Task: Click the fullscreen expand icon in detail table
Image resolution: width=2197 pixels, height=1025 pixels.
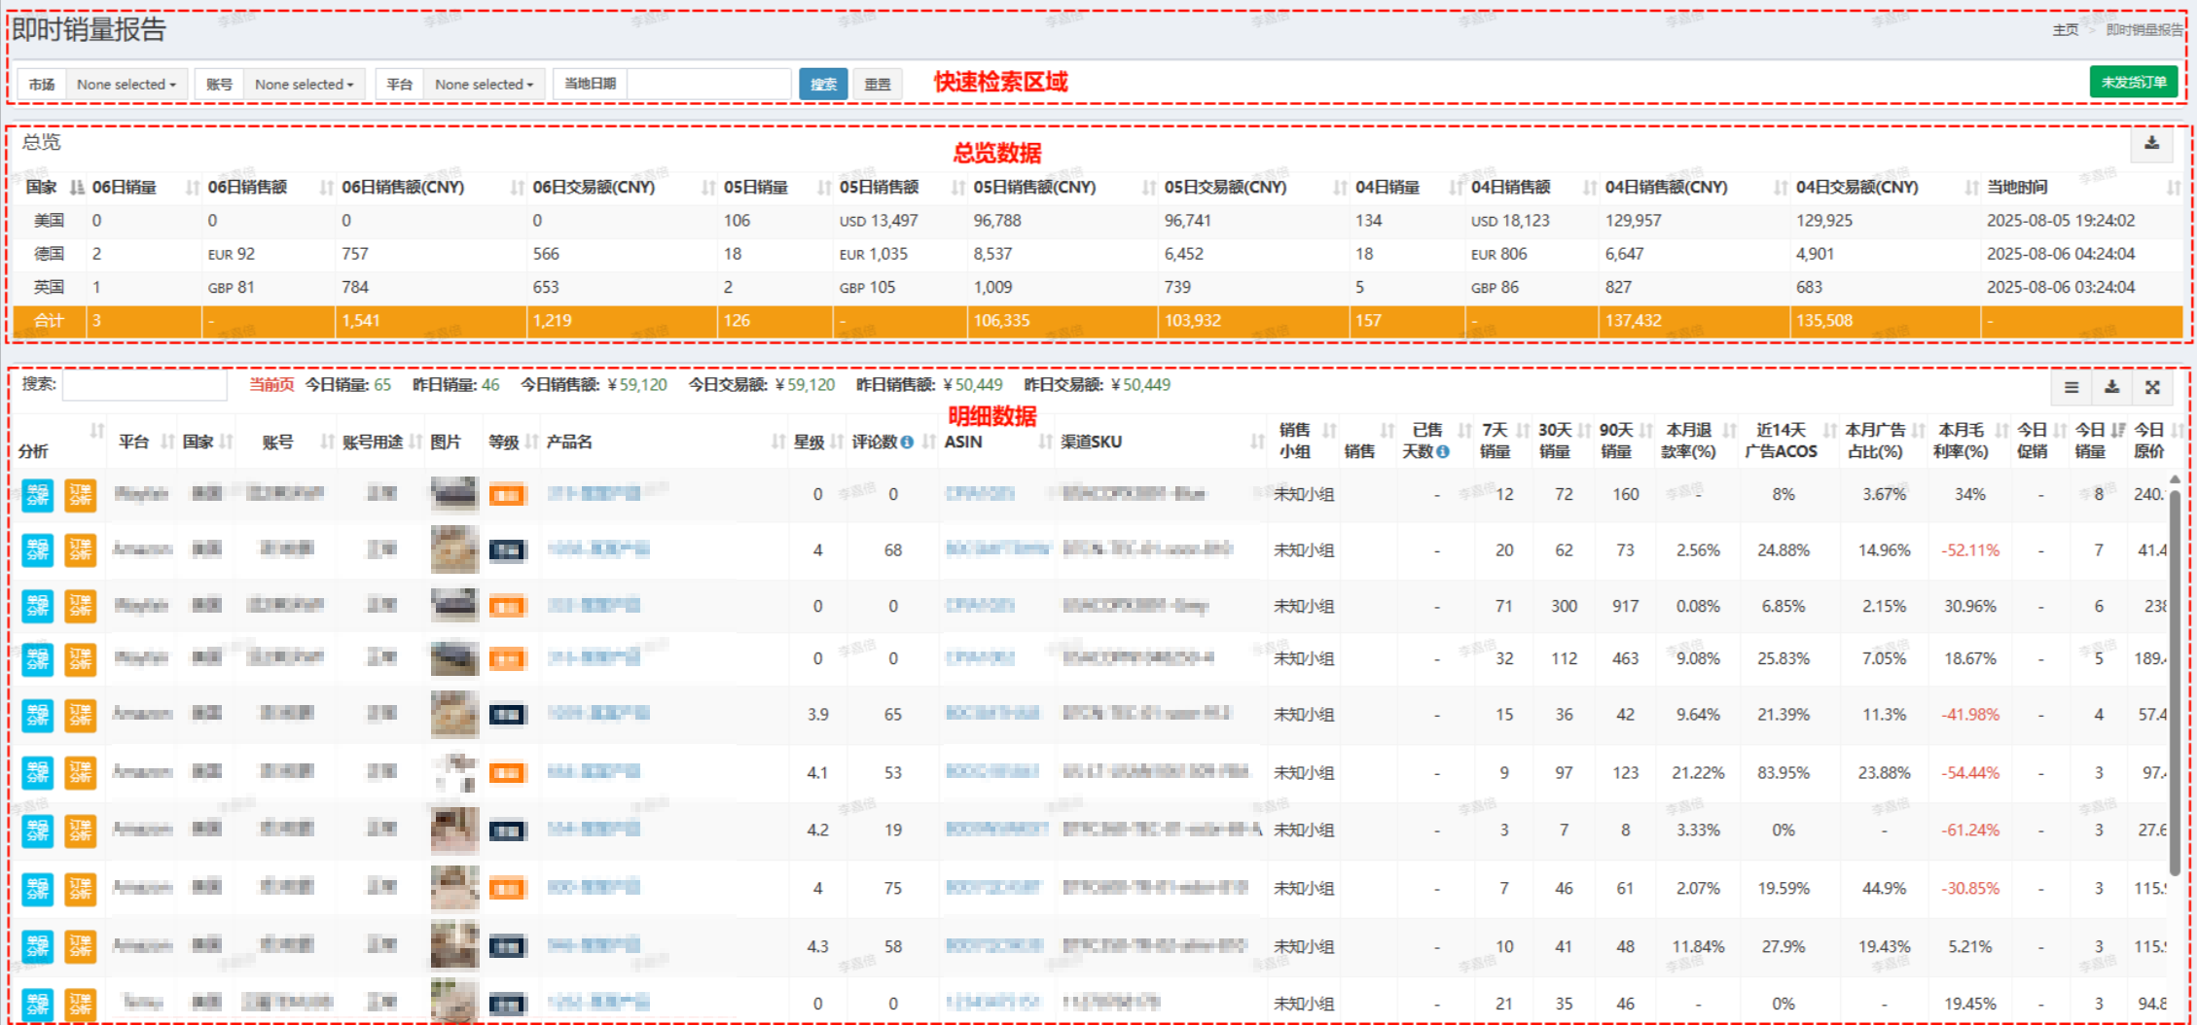Action: click(x=2152, y=387)
